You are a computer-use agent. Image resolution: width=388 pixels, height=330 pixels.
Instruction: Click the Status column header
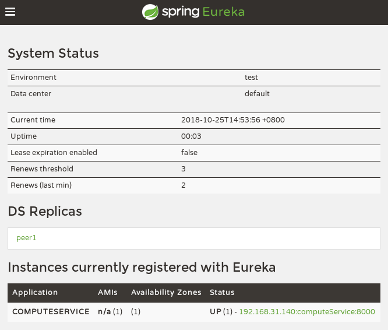pos(222,292)
